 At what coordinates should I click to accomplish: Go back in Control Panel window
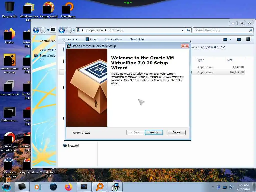[36, 30]
